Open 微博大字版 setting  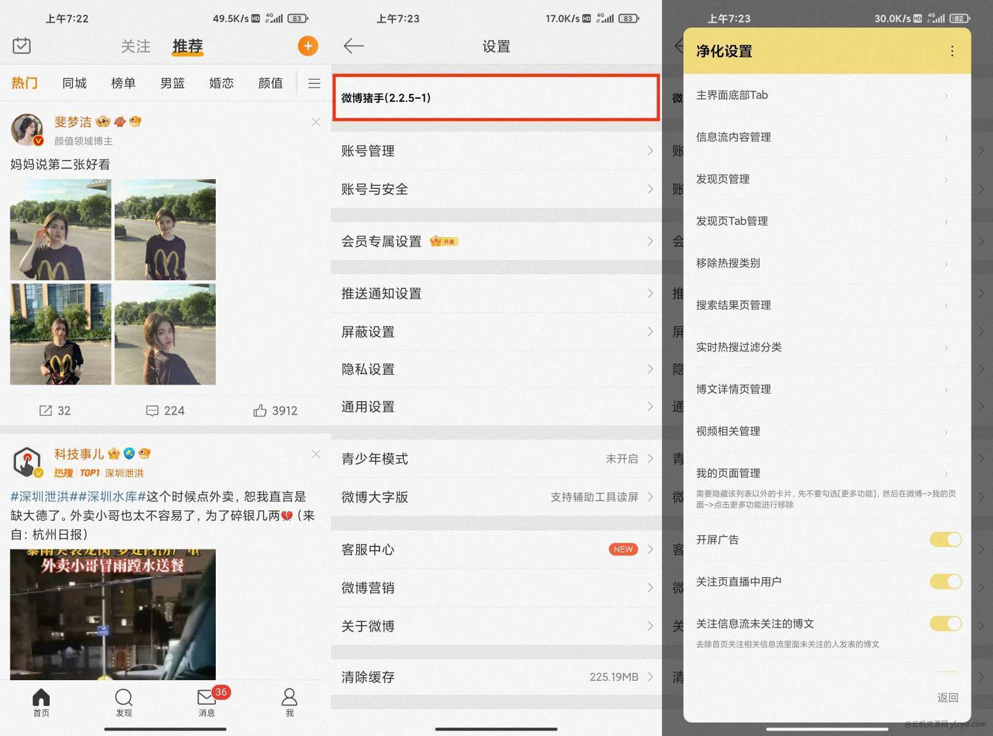pyautogui.click(x=496, y=497)
